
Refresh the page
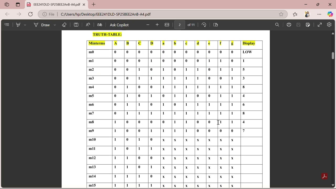pyautogui.click(x=30, y=14)
